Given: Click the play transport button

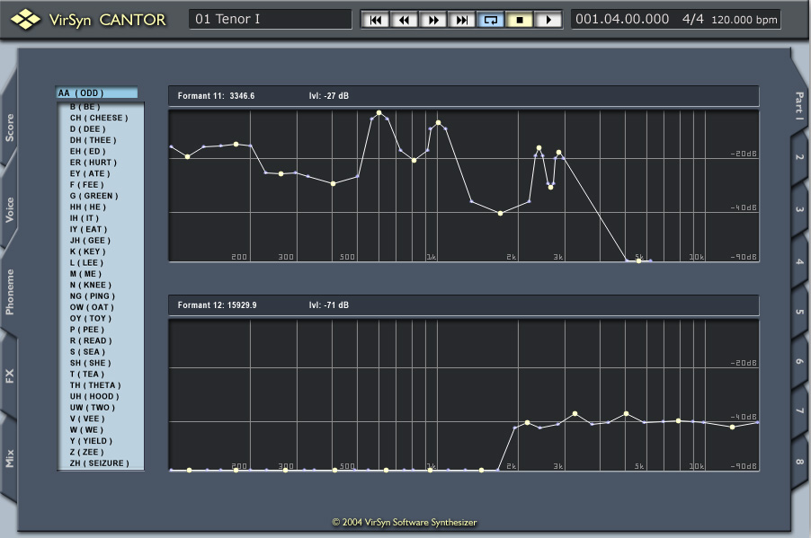Looking at the screenshot, I should [548, 20].
